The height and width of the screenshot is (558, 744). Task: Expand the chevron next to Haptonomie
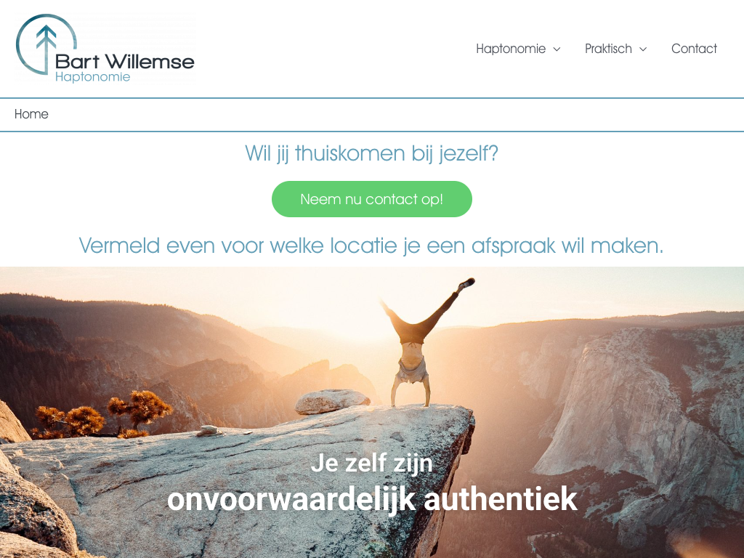tap(557, 49)
